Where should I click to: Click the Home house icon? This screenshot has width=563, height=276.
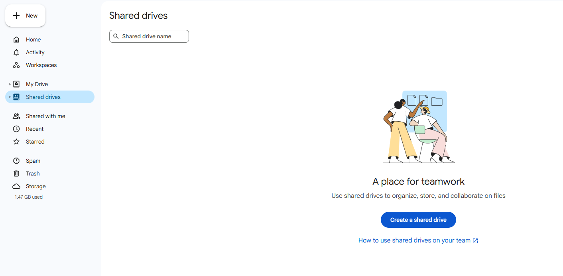click(x=16, y=39)
